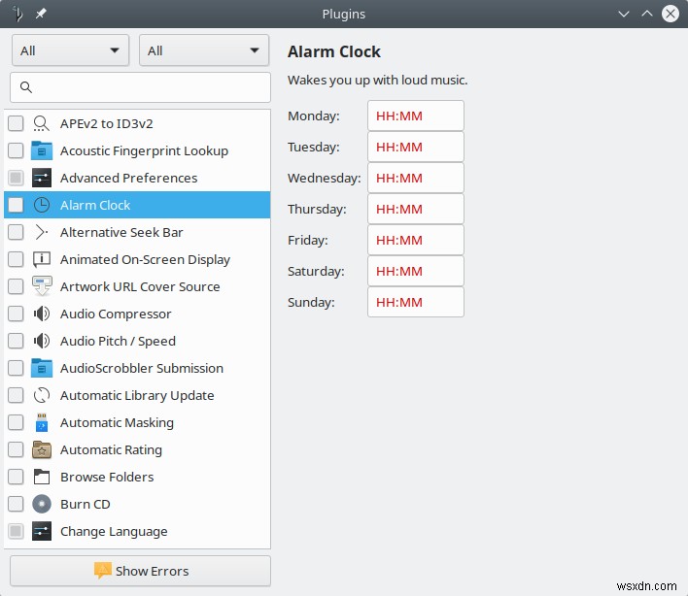Screen dimensions: 688x596
Task: Click the Automatic Rating star icon
Action: click(41, 449)
